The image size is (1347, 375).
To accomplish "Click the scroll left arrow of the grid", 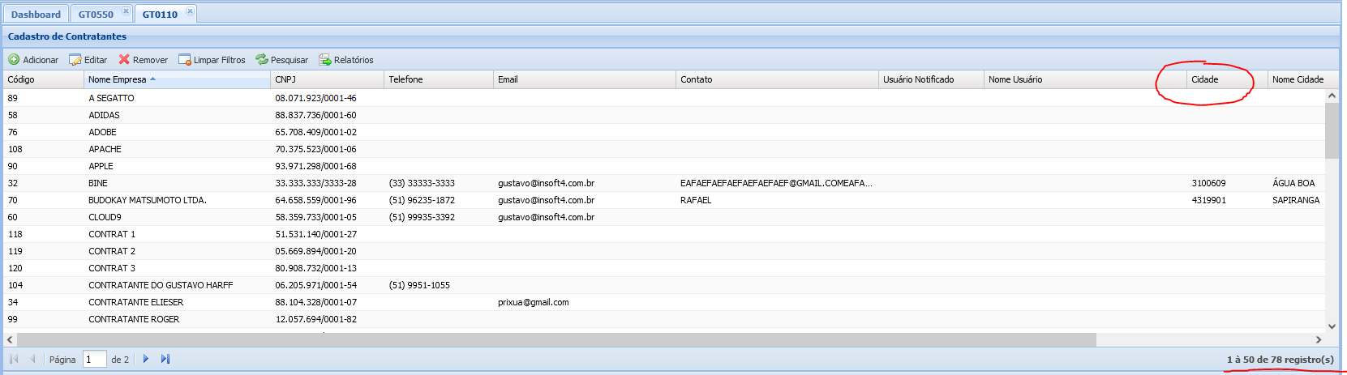I will pyautogui.click(x=10, y=339).
